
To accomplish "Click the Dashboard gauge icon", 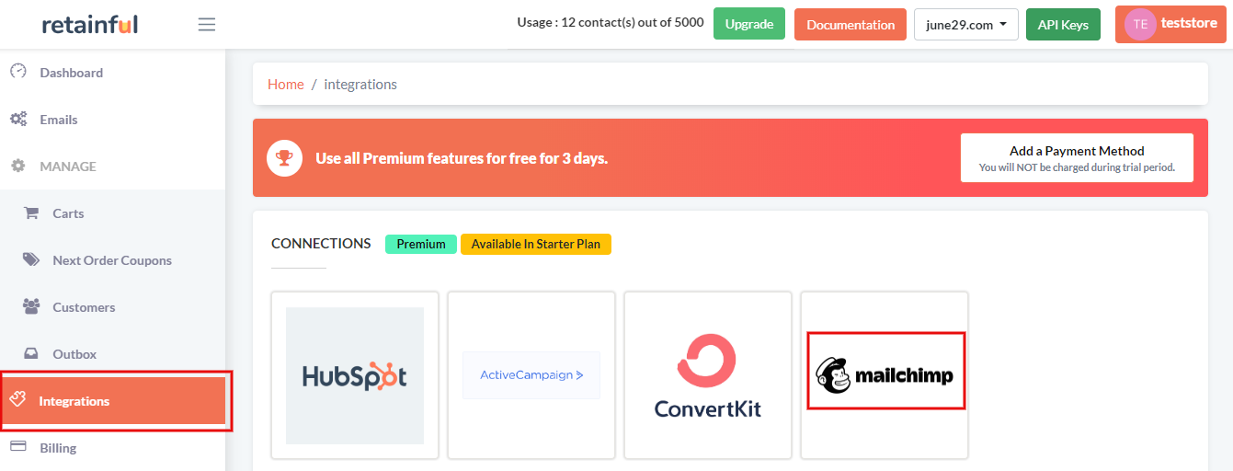I will click(x=17, y=72).
